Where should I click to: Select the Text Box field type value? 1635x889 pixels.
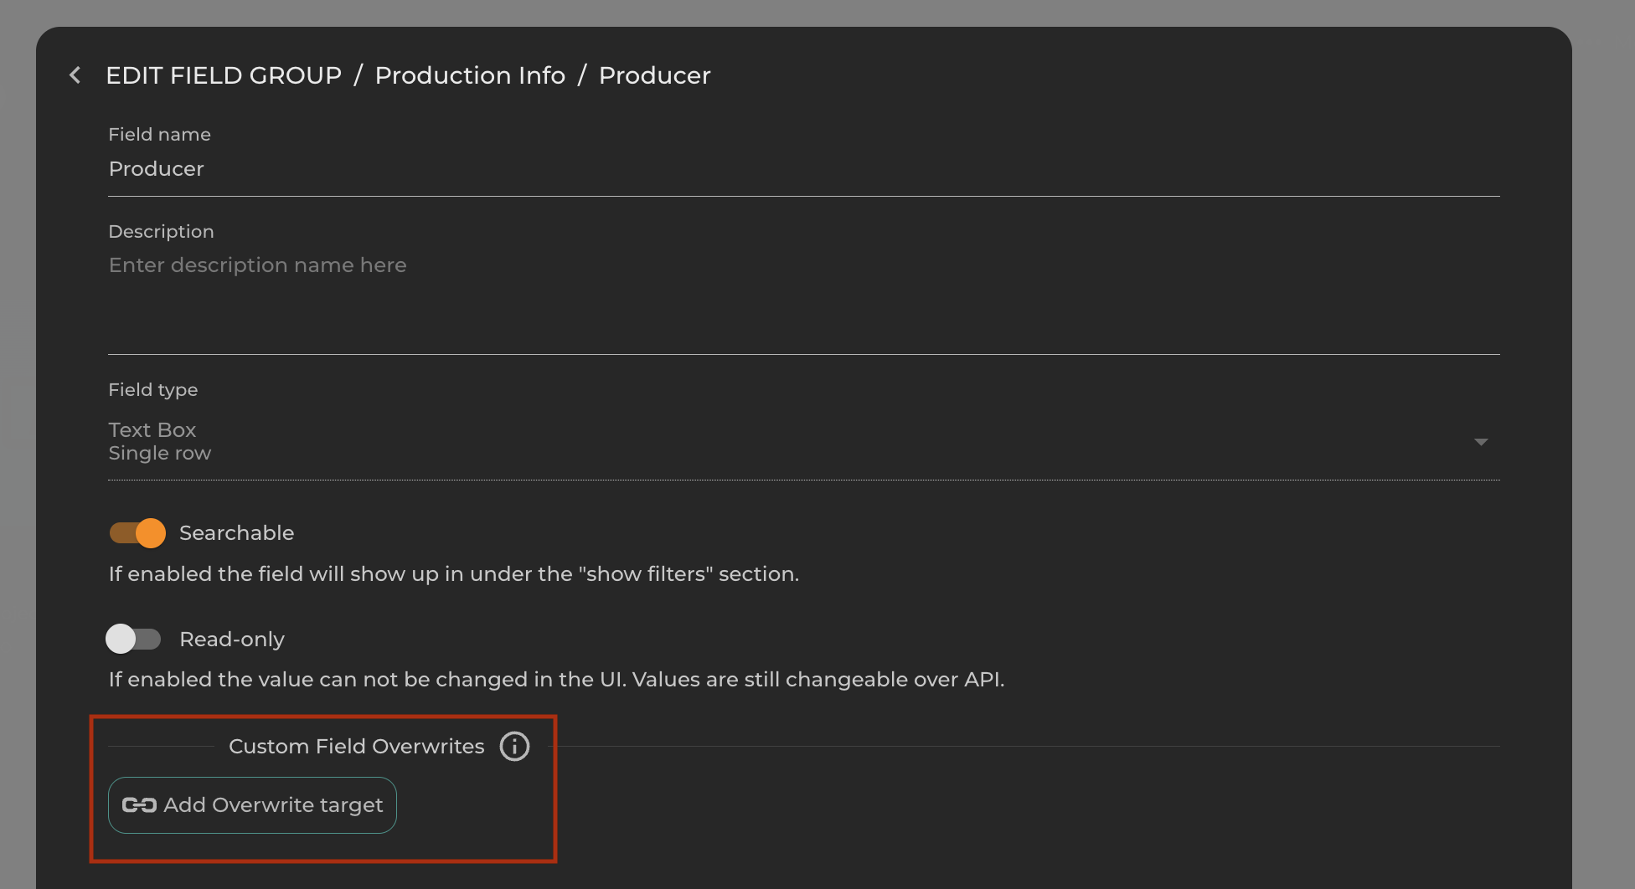pos(152,430)
